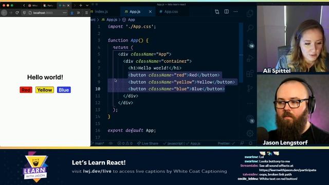Open the Explorer view in activity bar
329x185 pixels.
click(250, 14)
